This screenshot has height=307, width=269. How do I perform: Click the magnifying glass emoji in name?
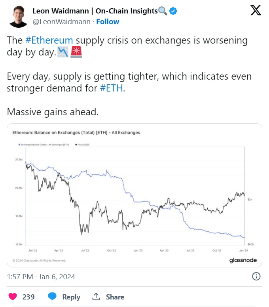[x=163, y=11]
